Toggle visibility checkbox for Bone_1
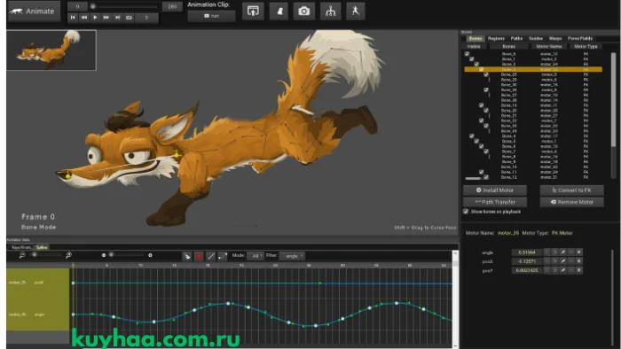The width and height of the screenshot is (621, 349). (472, 58)
